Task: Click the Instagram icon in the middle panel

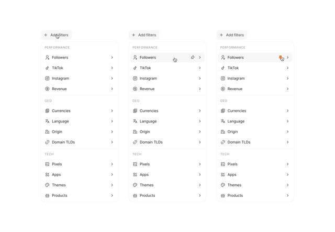Action: tap(135, 79)
